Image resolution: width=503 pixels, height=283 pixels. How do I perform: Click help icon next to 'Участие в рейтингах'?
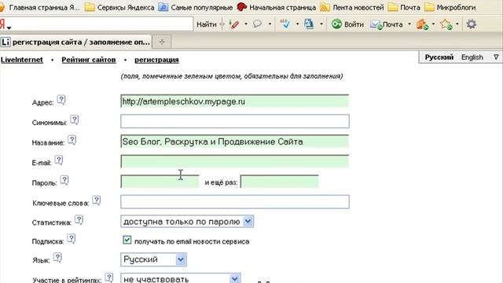(109, 277)
